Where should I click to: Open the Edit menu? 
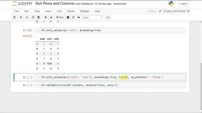(27, 11)
